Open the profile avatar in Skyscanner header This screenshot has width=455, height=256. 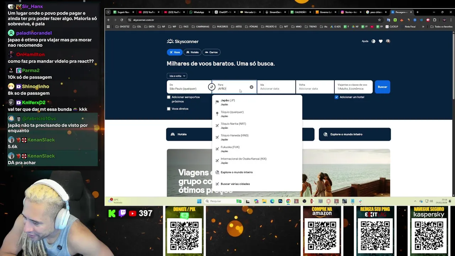click(388, 41)
